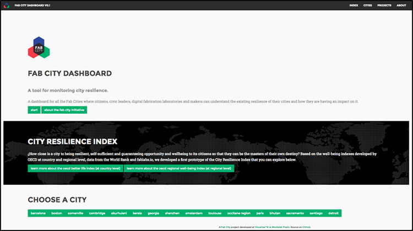Open the INDEX menu item

pyautogui.click(x=354, y=5)
